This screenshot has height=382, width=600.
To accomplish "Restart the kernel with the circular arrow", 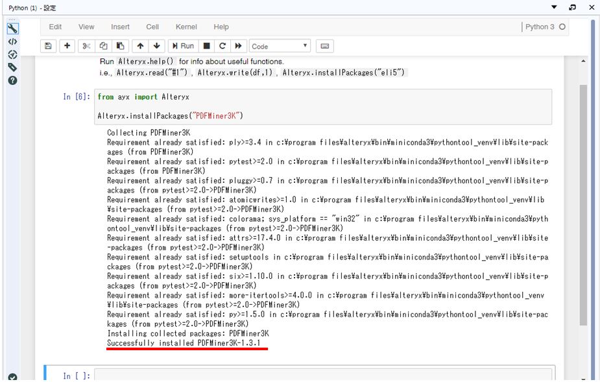I will [222, 46].
